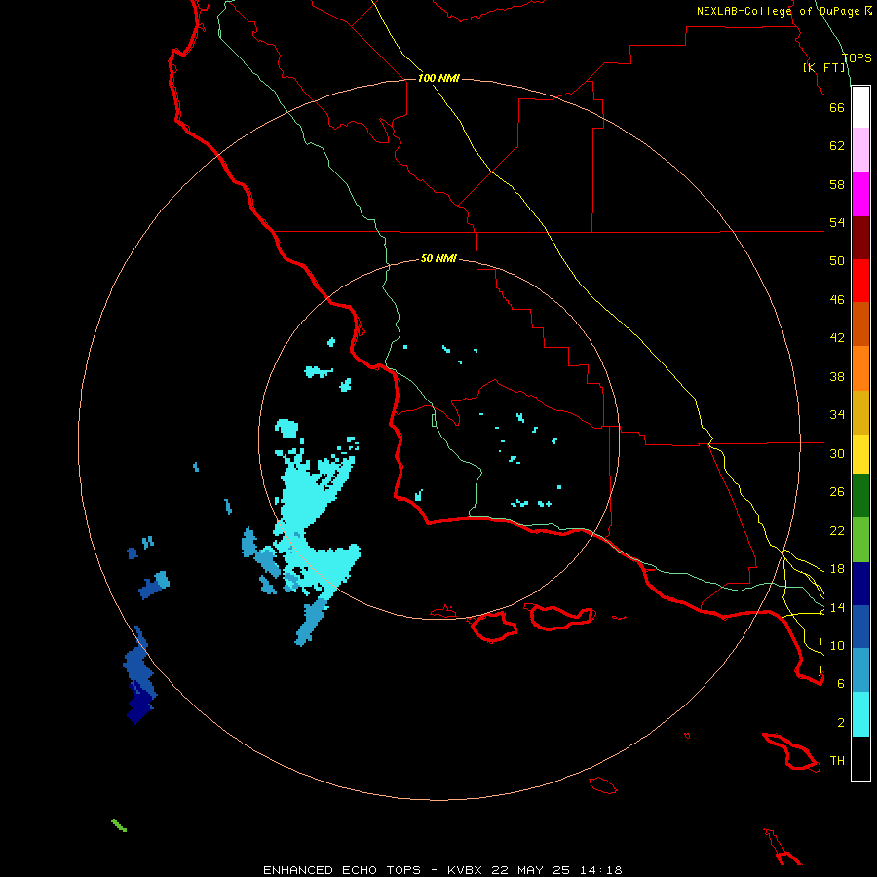Select the dark red legend swatch

coord(860,237)
